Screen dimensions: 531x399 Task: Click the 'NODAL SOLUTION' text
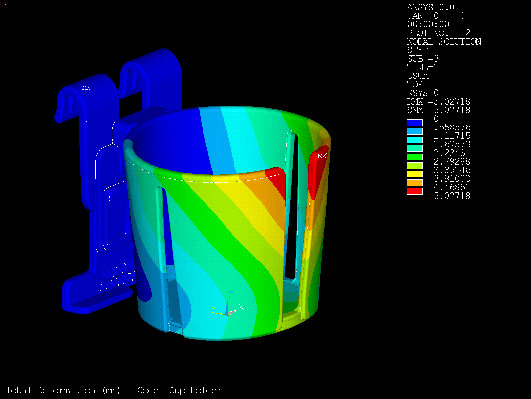click(x=444, y=42)
